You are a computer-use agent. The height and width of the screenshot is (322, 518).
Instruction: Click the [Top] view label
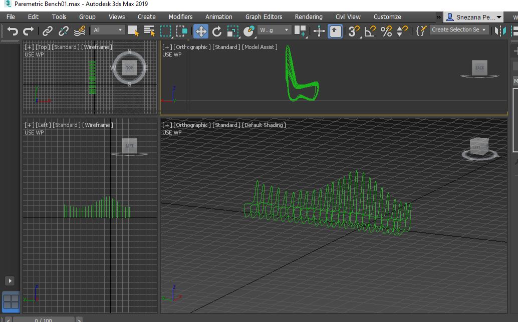point(43,47)
